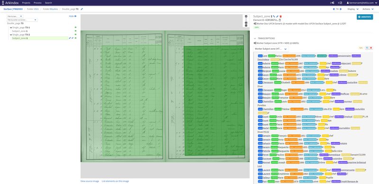Navigate to Socface | FRAD003 breadcrumb
The image size is (379, 184).
13,9
